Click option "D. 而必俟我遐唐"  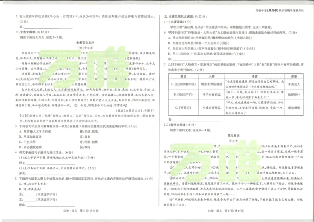[31, 147]
